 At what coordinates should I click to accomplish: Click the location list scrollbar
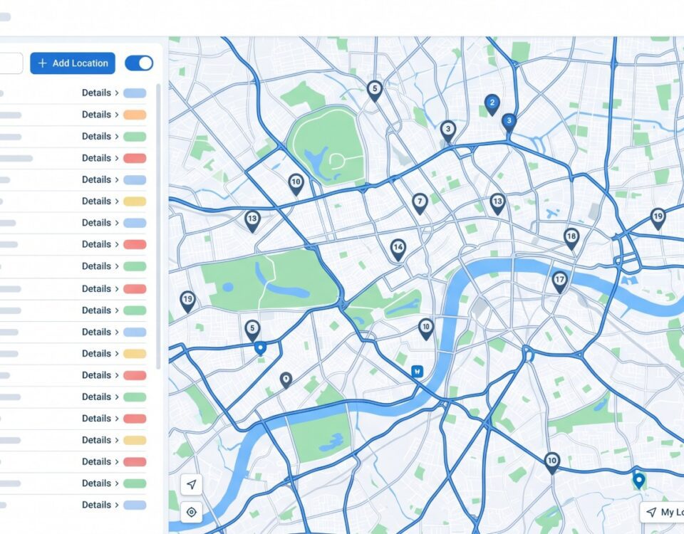pos(158,226)
